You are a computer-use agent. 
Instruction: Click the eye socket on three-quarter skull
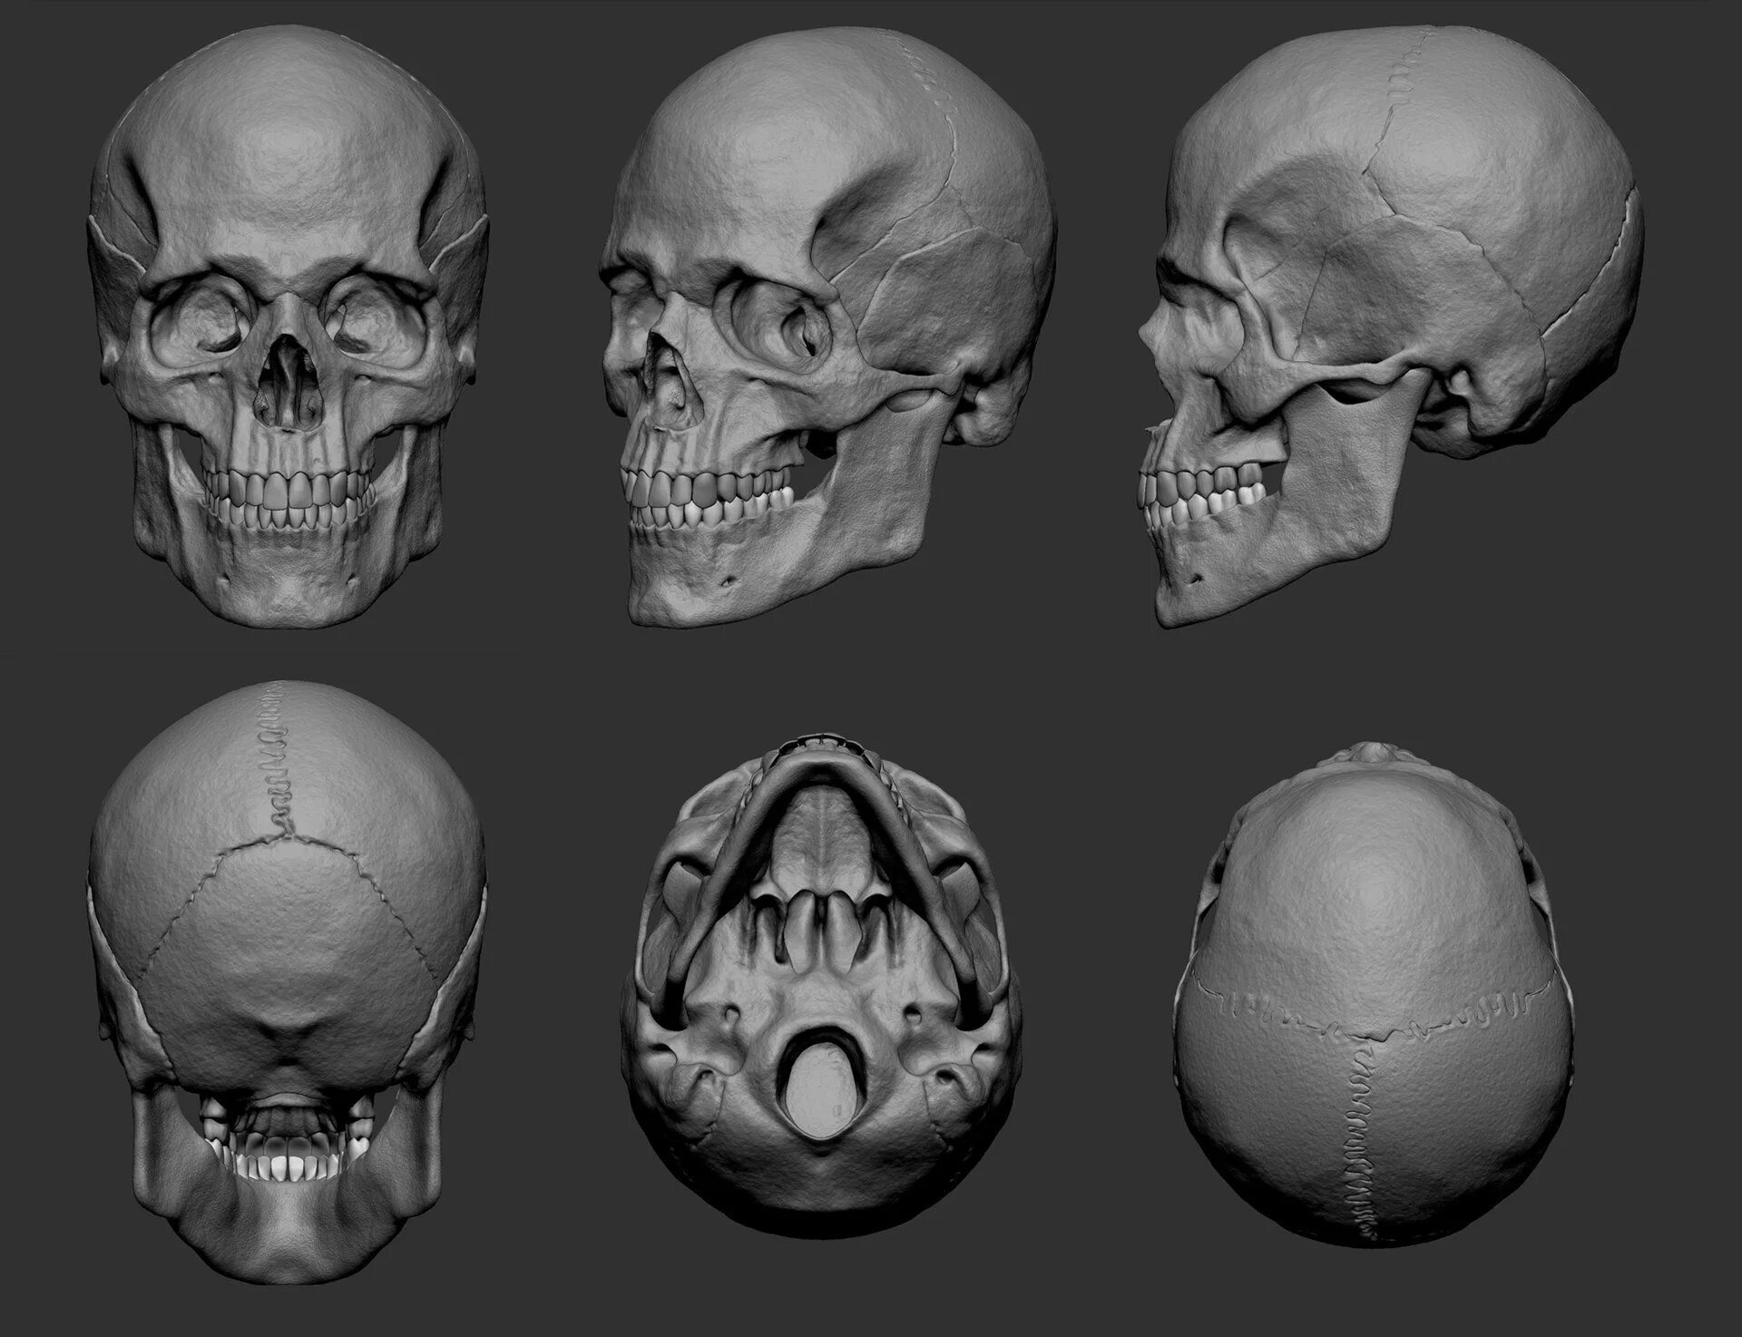[778, 327]
